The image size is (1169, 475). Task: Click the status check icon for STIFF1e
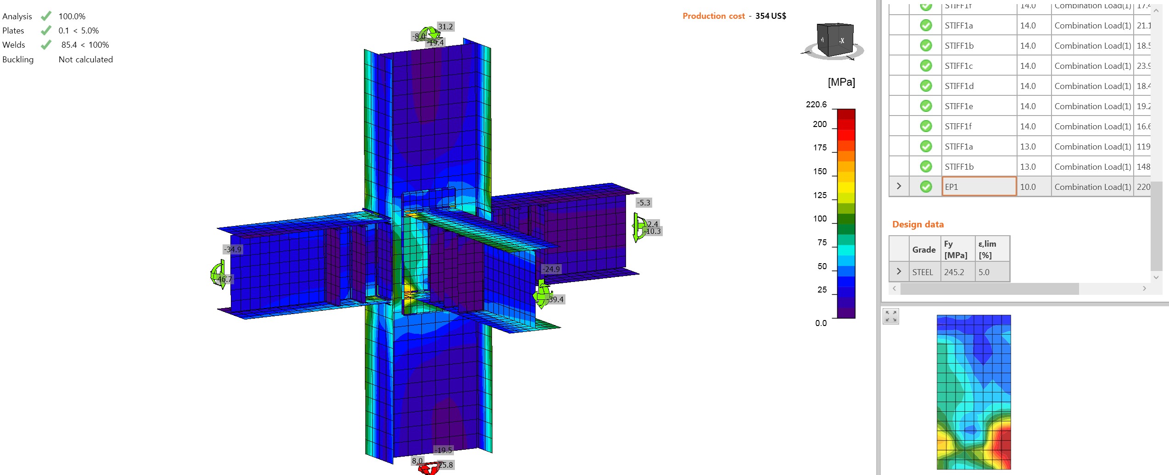926,106
